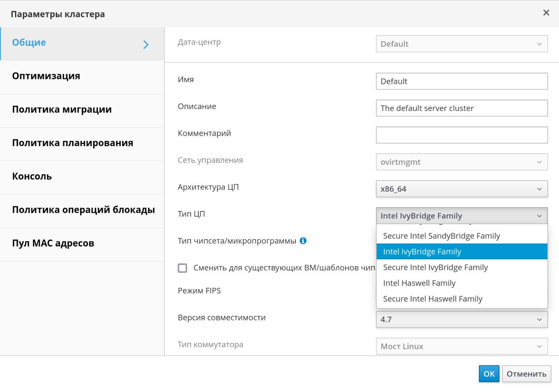Open the Консоль tab
559x392 pixels.
pyautogui.click(x=32, y=177)
